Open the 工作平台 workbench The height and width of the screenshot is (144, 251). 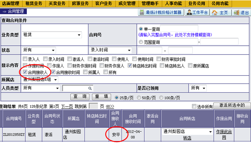(x=197, y=12)
